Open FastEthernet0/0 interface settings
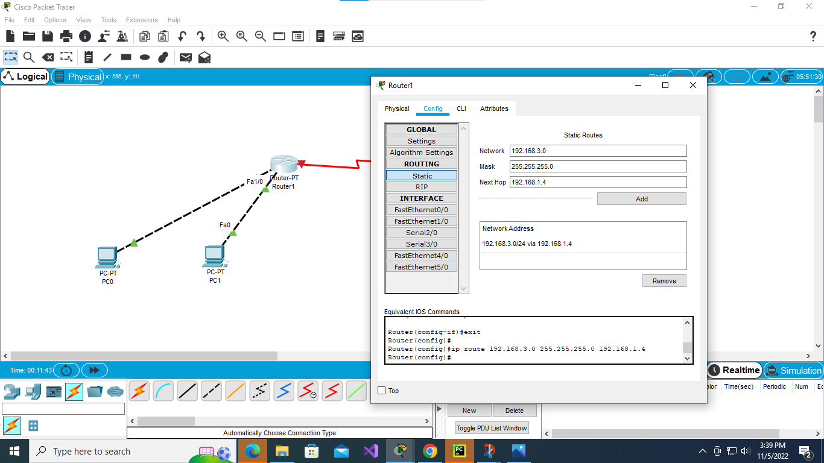 pyautogui.click(x=422, y=210)
